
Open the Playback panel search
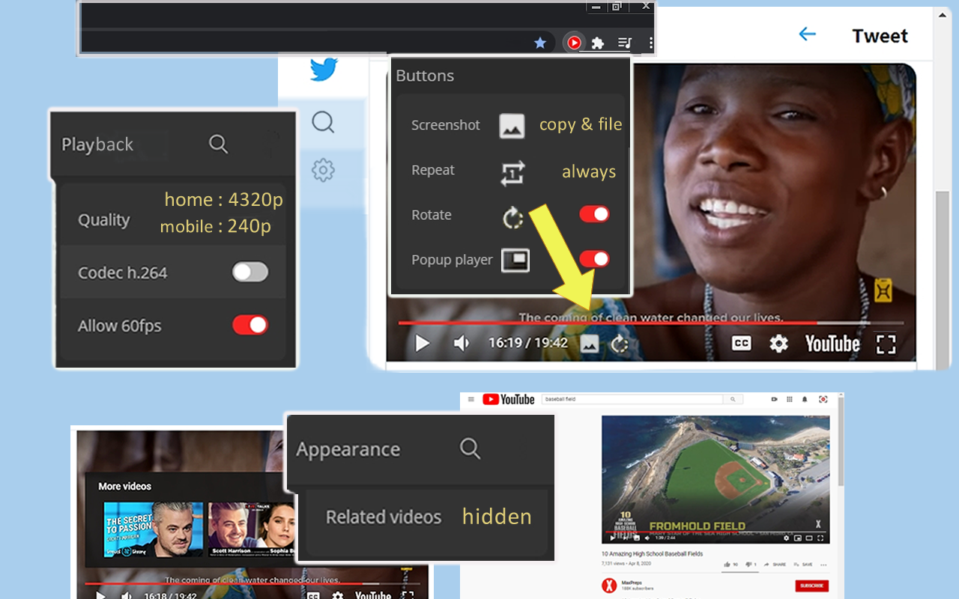[218, 143]
